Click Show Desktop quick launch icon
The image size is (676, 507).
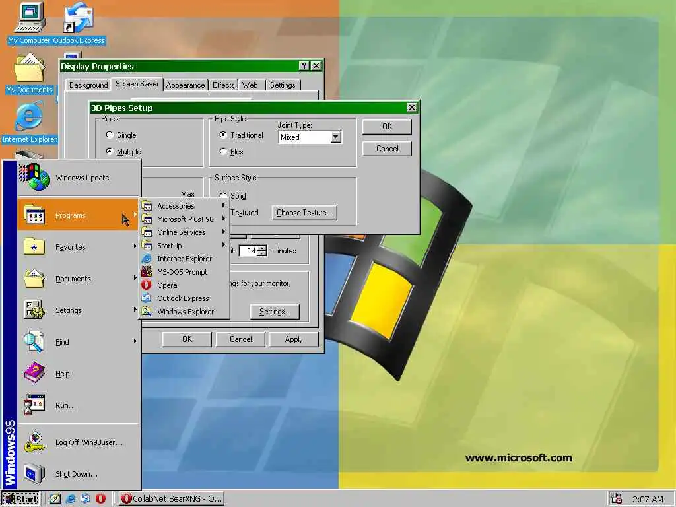click(55, 499)
